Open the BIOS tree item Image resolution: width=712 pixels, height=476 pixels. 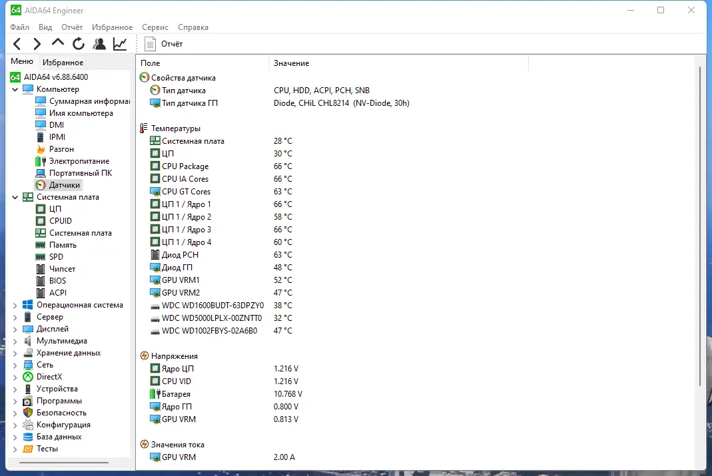pyautogui.click(x=51, y=281)
